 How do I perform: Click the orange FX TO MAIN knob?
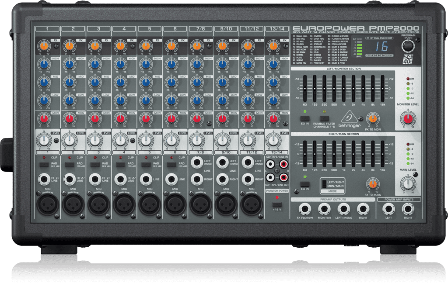372,183
